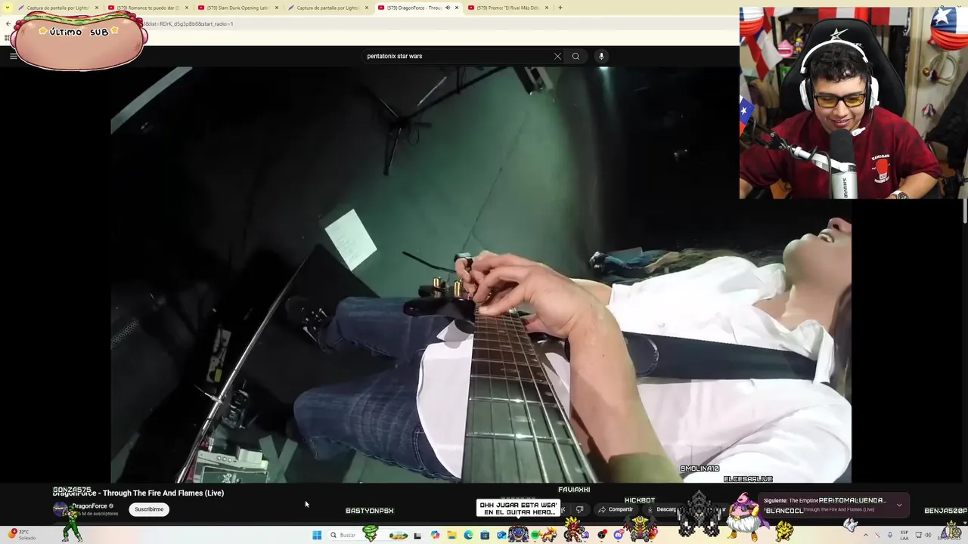Viewport: 968px width, 544px height.
Task: Click the dislike thumbs-down button
Action: 579,509
